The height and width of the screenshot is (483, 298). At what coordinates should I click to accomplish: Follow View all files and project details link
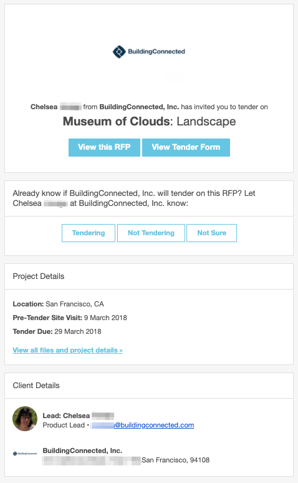(x=68, y=350)
